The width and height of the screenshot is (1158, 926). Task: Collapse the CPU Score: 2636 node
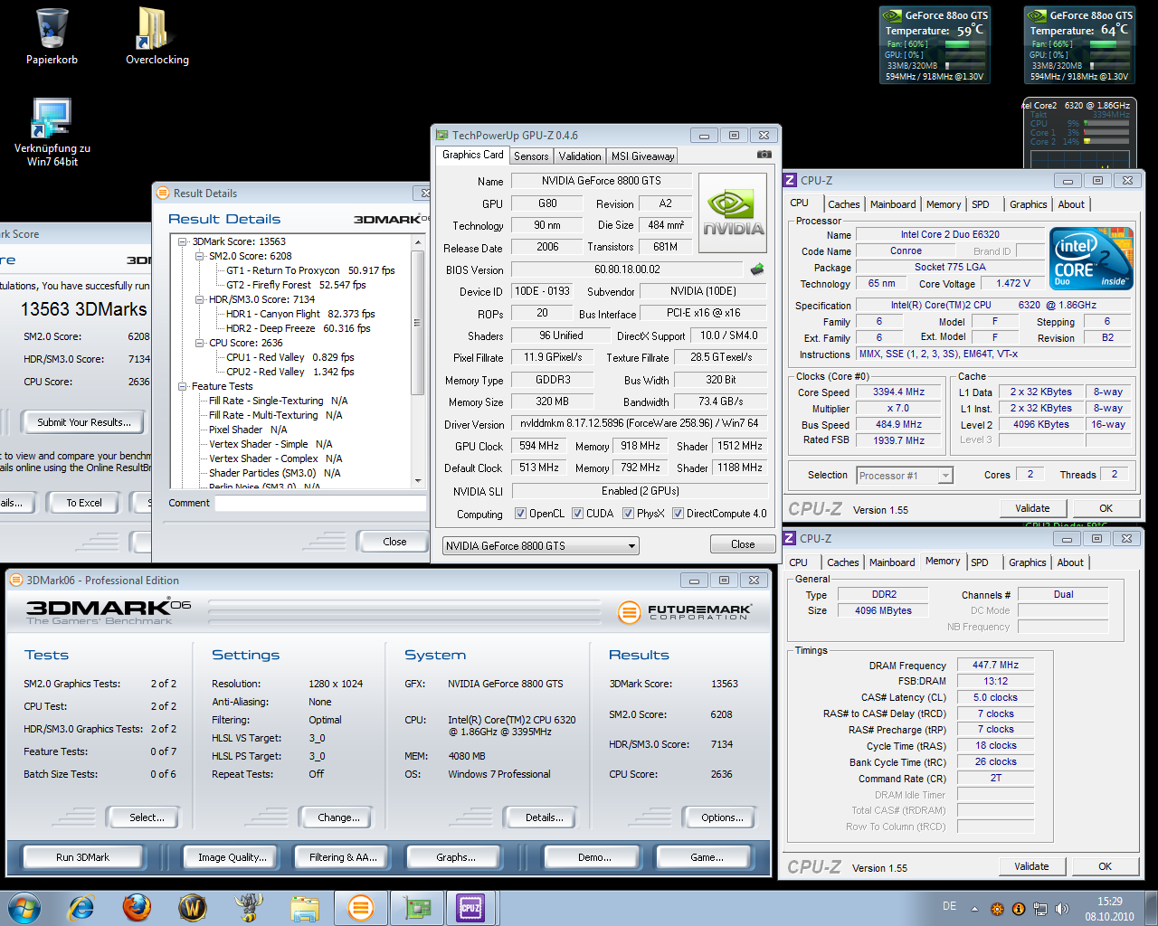coord(200,343)
